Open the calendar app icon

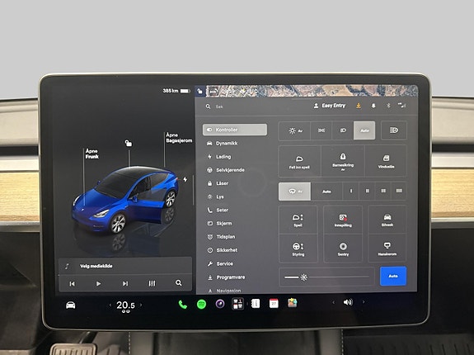pyautogui.click(x=274, y=303)
